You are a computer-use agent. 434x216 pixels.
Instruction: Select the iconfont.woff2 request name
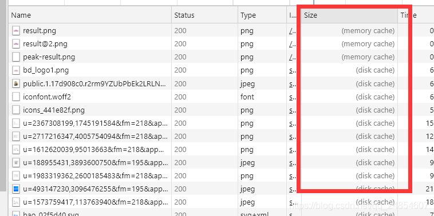pyautogui.click(x=47, y=97)
